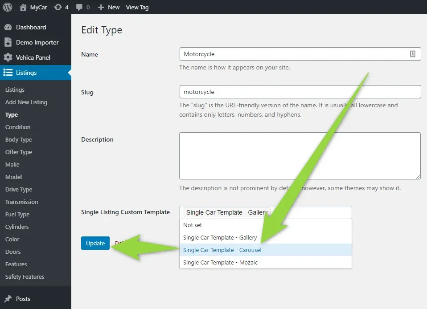Screen dimensions: 427x309
Task: Open the View Tag toolbar item
Action: (137, 7)
